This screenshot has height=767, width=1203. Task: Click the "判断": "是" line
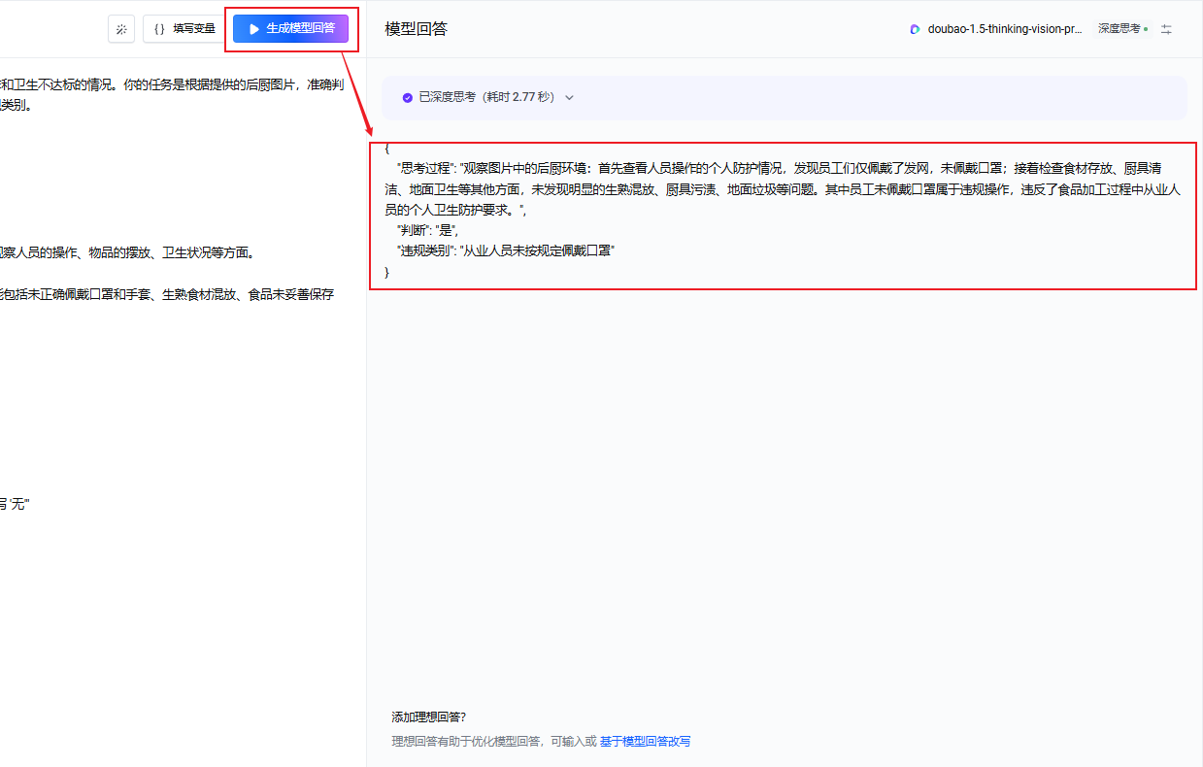coord(427,230)
